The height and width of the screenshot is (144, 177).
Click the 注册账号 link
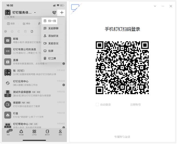coord(135,105)
